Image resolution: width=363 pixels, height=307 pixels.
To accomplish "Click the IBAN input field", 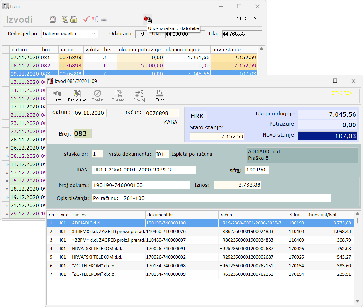I will point(144,170).
